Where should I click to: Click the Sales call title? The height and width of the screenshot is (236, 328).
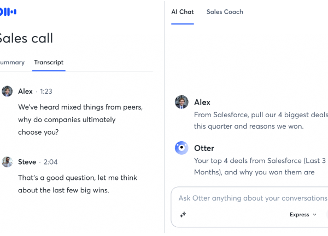(26, 38)
